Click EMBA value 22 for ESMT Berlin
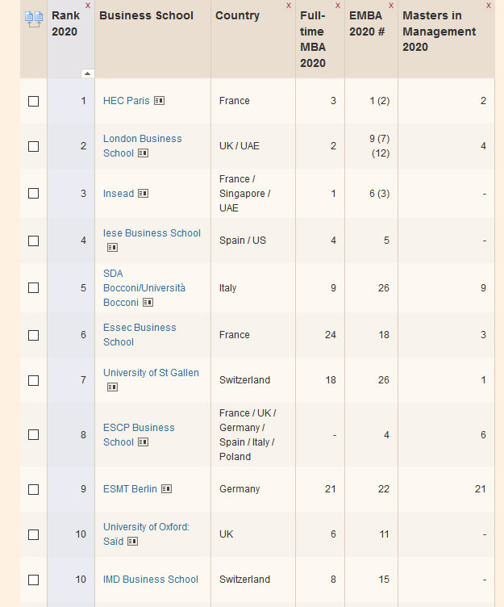This screenshot has height=607, width=504. [x=384, y=489]
